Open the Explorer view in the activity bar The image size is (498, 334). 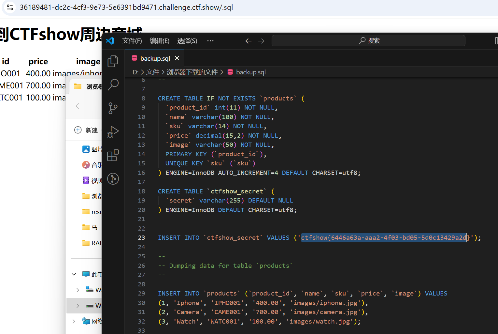click(x=113, y=61)
